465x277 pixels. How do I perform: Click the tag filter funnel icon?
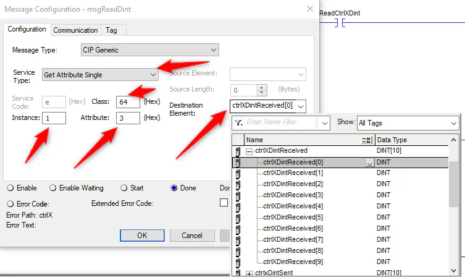[x=238, y=123]
